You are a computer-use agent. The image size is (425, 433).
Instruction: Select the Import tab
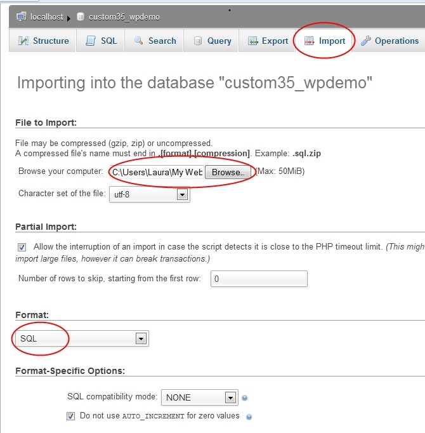pos(324,41)
